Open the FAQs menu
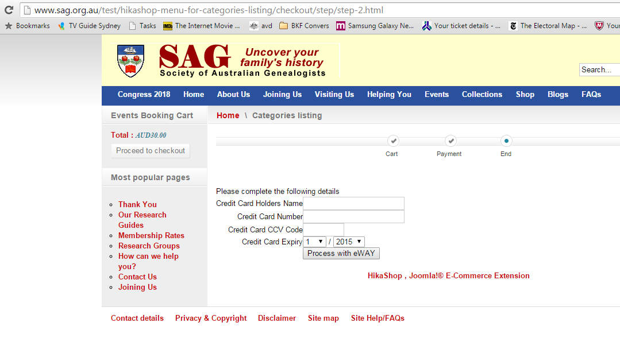 pos(591,95)
